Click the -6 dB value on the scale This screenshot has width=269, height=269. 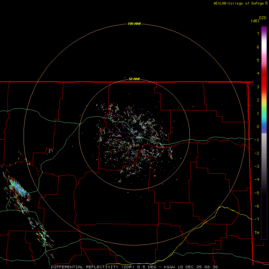click(257, 206)
